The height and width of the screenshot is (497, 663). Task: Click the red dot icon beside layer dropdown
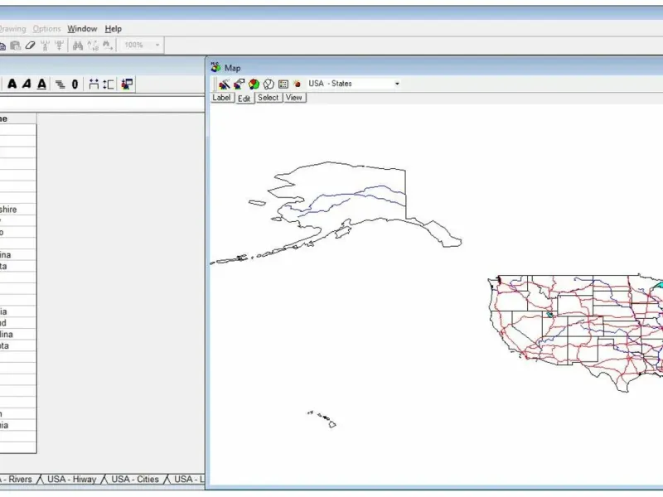click(297, 84)
